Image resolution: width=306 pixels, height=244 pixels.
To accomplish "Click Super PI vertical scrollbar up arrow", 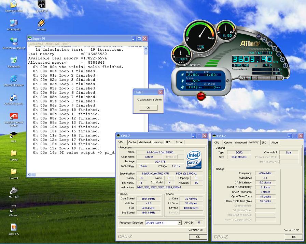I will point(146,48).
